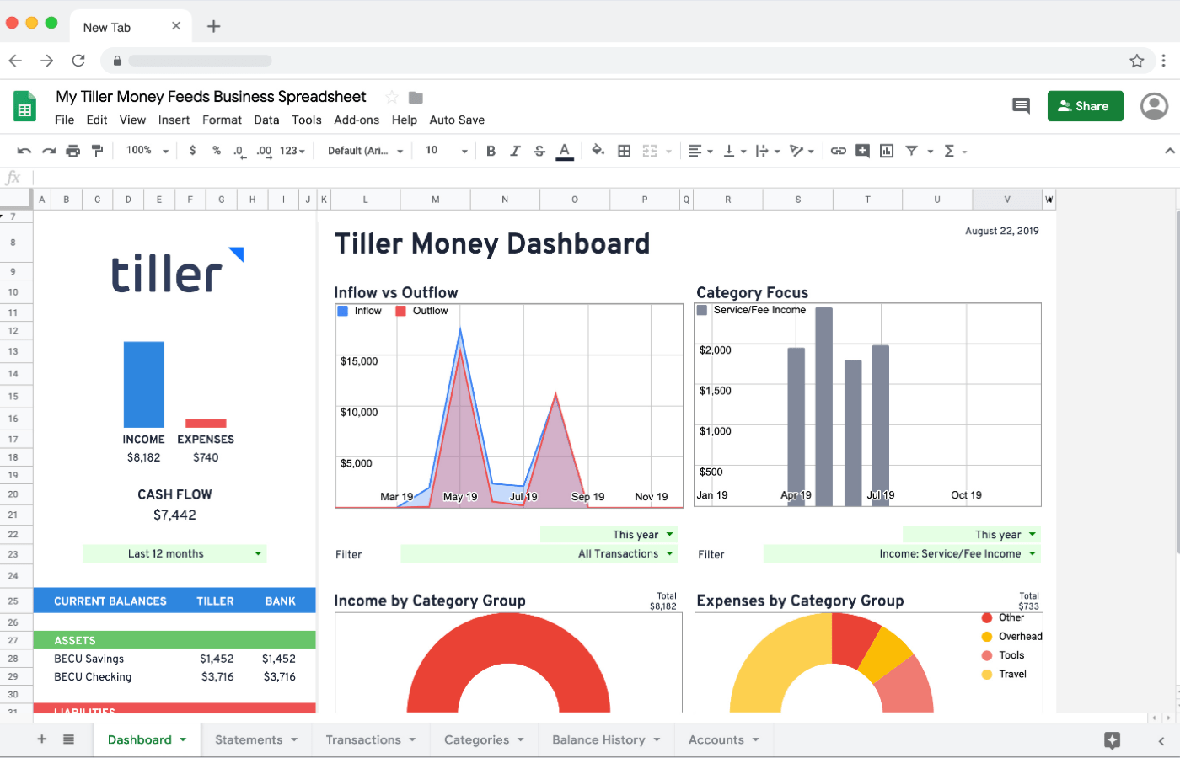Toggle strikethrough formatting
Image resolution: width=1180 pixels, height=758 pixels.
(539, 151)
